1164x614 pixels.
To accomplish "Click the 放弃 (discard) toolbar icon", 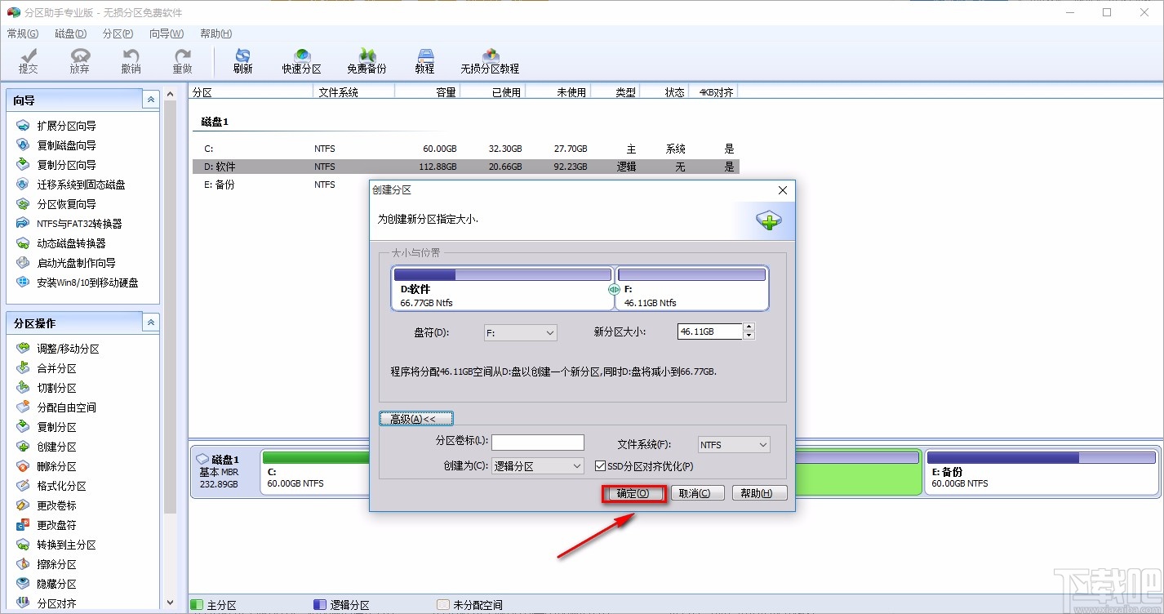I will point(79,60).
